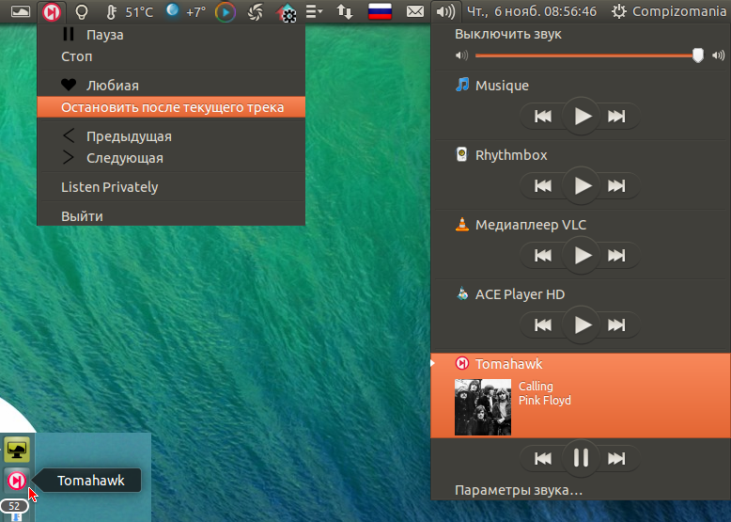Screen dimensions: 731x522
Task: Click the speaker sound indicator in panel
Action: [445, 11]
